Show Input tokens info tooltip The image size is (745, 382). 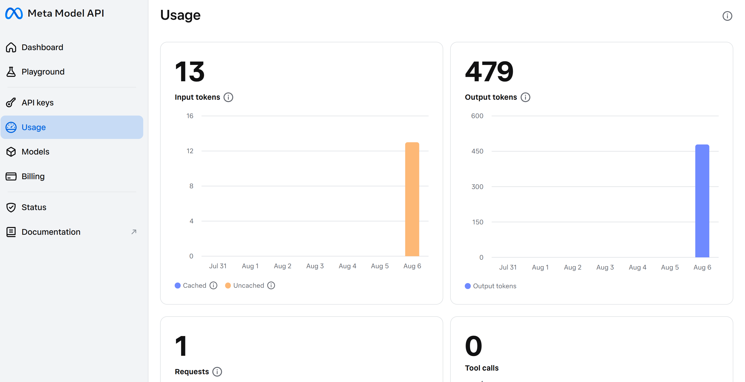(228, 97)
